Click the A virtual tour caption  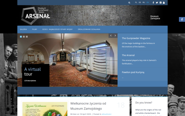pyautogui.click(x=33, y=72)
